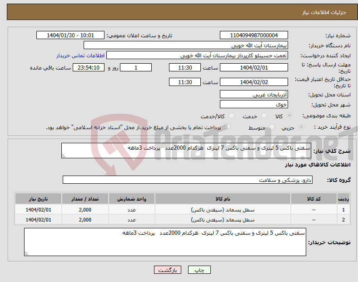Viewport: 358px width, 282px height.
Task: Click the کد کالا column header
Action: 314,199
